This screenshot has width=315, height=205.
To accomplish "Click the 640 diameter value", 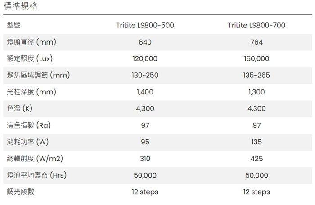I will [145, 42].
